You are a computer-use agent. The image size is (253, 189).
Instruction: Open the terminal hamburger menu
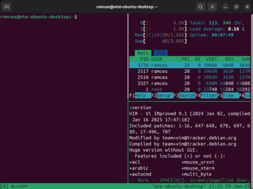click(x=212, y=6)
